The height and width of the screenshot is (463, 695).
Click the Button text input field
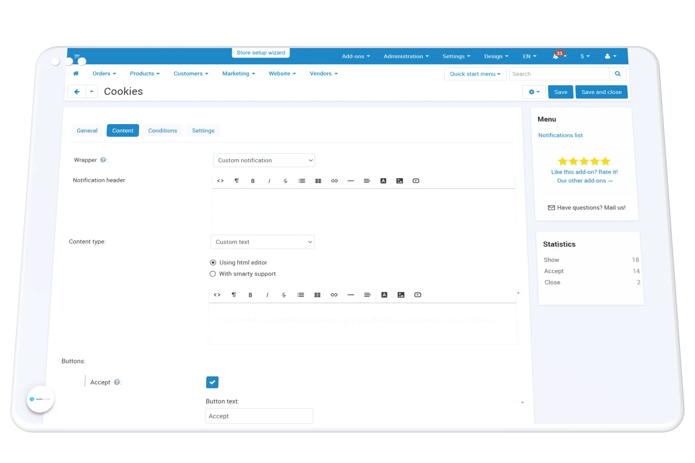tap(259, 416)
